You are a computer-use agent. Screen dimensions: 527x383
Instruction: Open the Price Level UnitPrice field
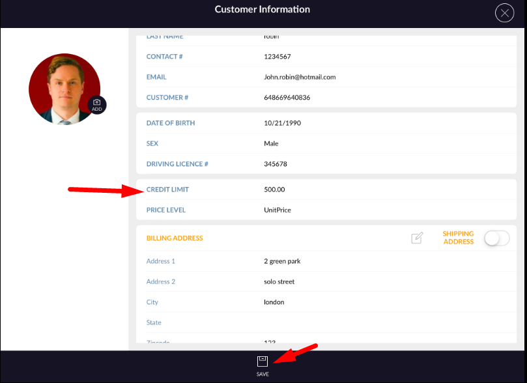277,210
